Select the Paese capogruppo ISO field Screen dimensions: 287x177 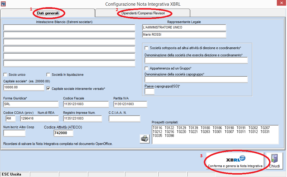click(149, 91)
